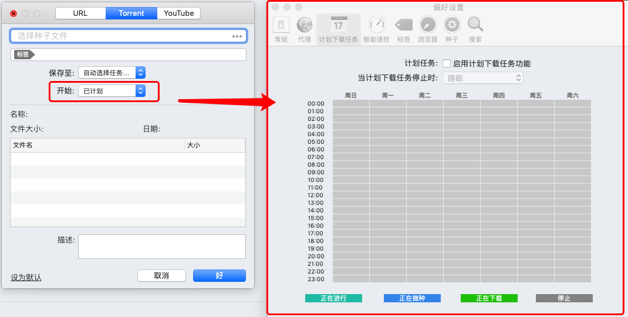Click the 选择种子文件 input field
This screenshot has width=628, height=317.
(x=128, y=36)
